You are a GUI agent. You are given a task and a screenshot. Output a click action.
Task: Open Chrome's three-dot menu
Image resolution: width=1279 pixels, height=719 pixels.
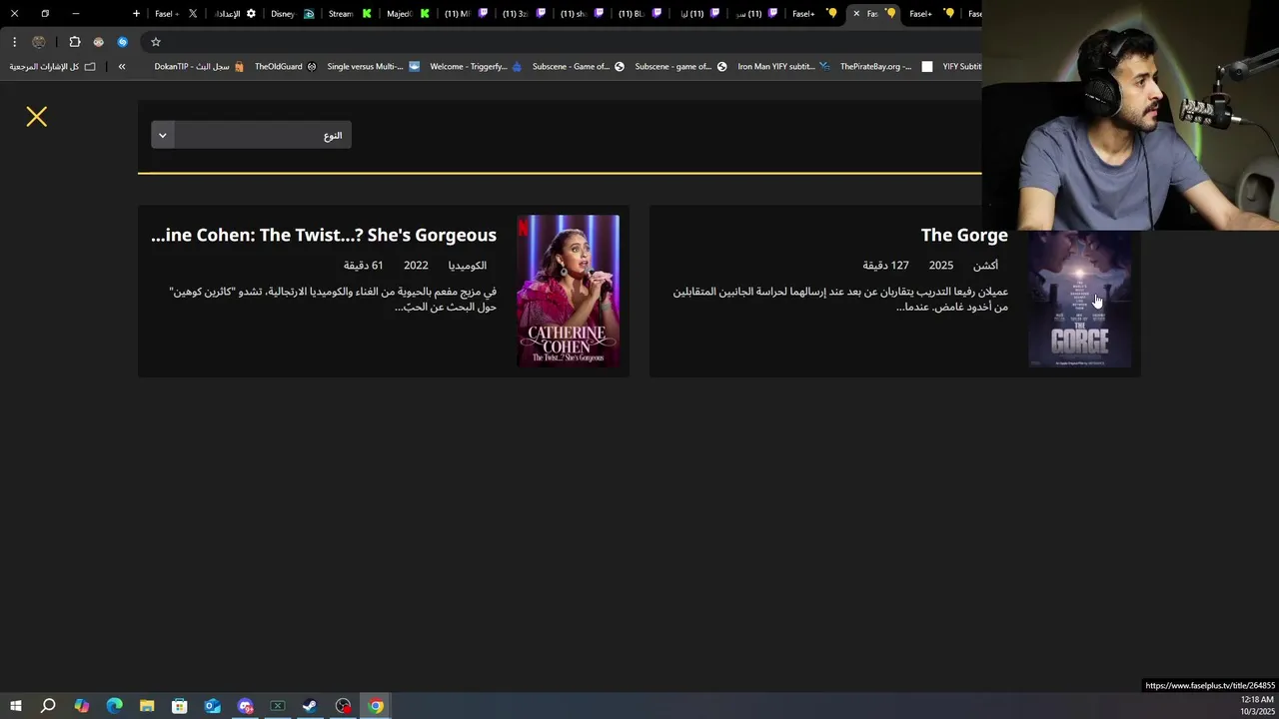point(14,42)
